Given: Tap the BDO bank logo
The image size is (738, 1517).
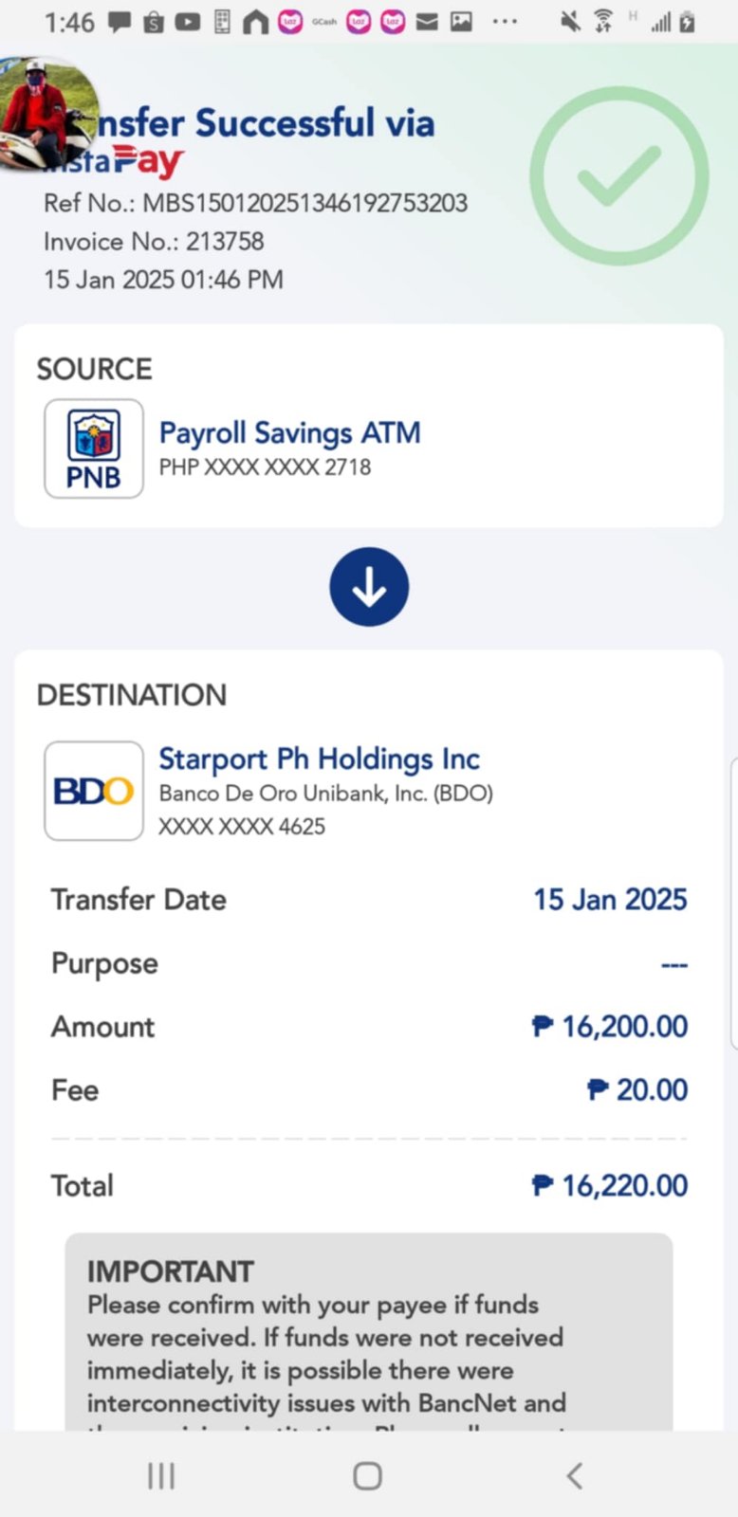Looking at the screenshot, I should click(94, 791).
